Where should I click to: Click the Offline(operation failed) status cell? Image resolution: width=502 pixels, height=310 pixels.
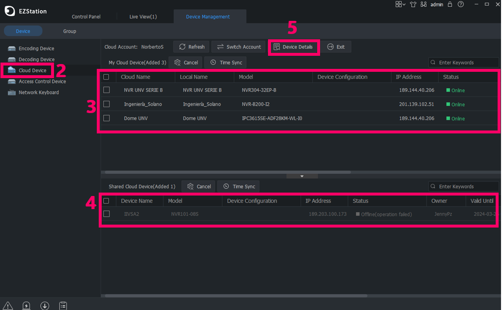coord(384,214)
